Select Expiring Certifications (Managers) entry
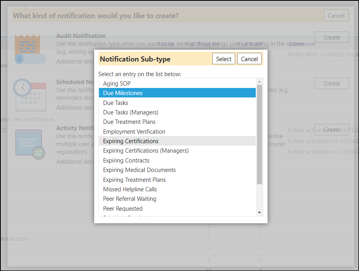 tap(177, 151)
